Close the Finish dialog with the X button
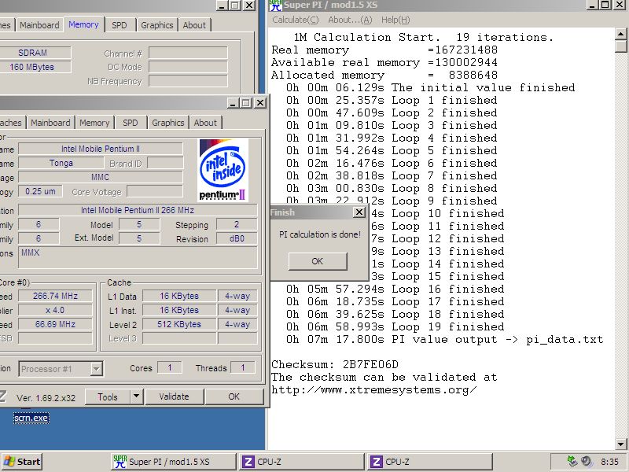The width and height of the screenshot is (629, 472). 359,212
